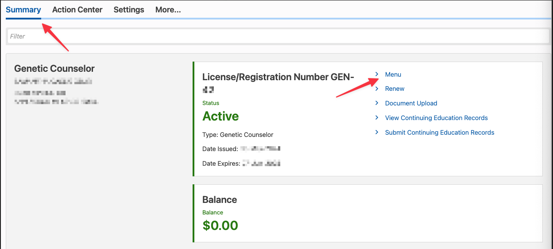Click the chevron before Document Upload
Image resolution: width=553 pixels, height=249 pixels.
[377, 103]
